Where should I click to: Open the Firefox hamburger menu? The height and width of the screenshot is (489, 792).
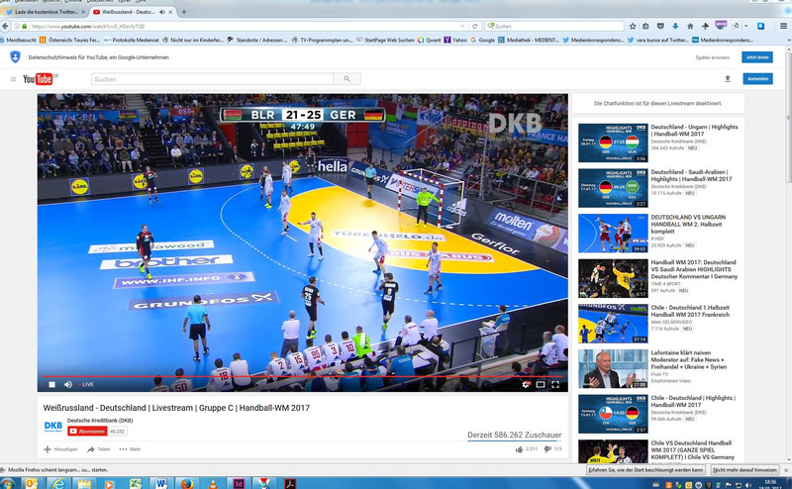click(783, 27)
